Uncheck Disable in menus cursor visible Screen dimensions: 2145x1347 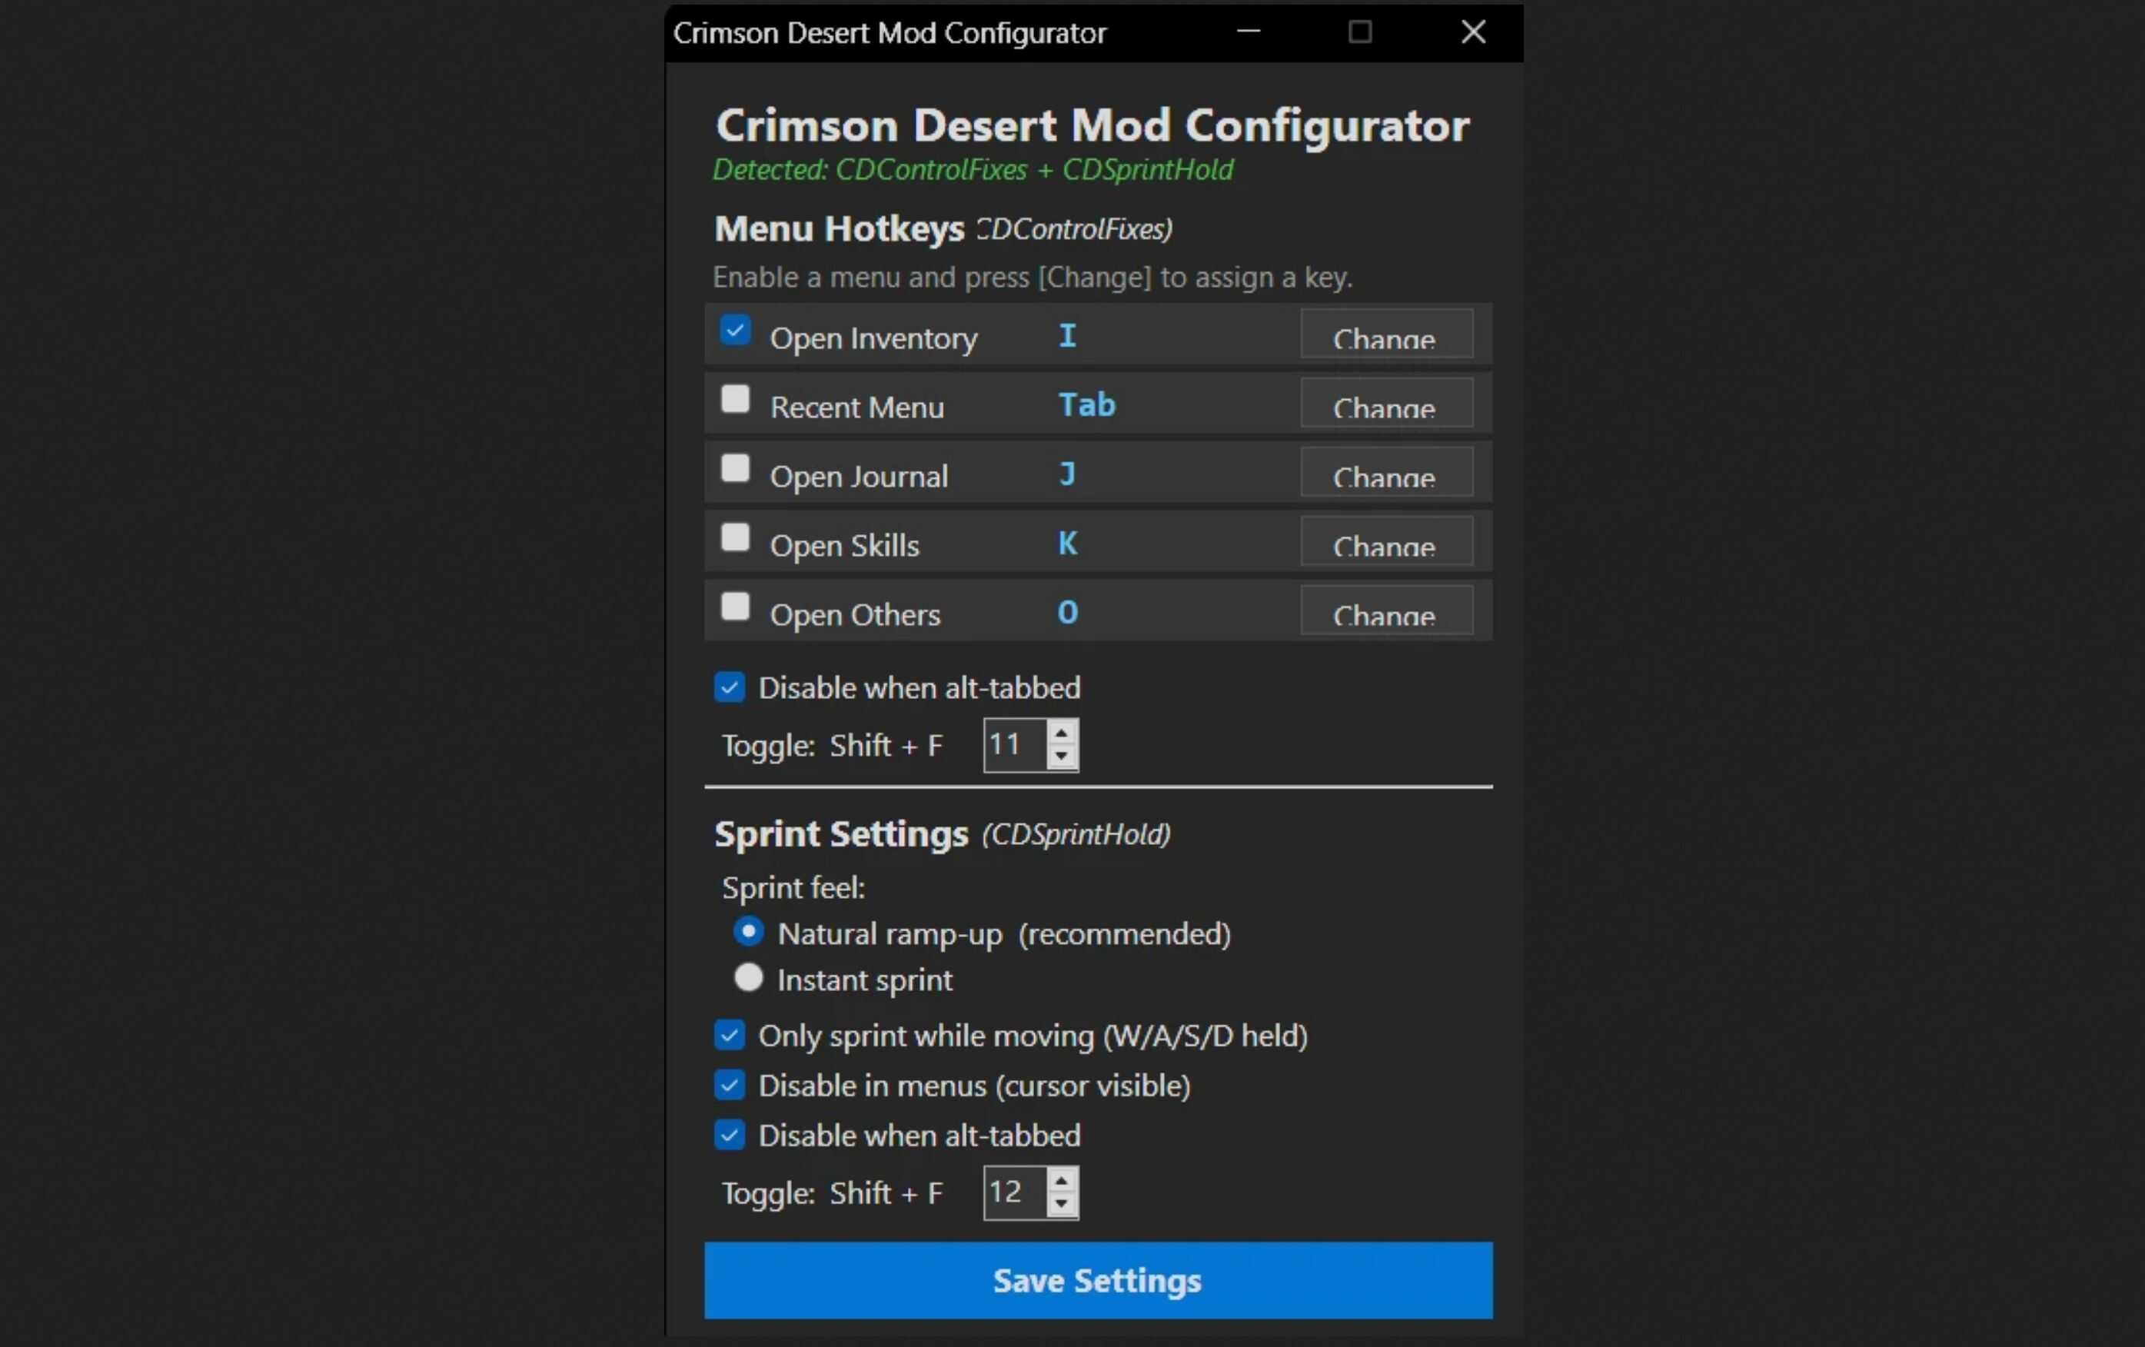point(730,1085)
